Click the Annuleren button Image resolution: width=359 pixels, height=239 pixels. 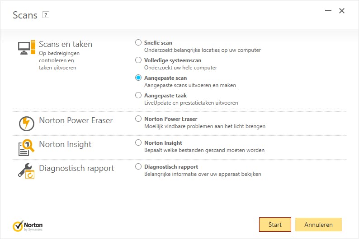[318, 225]
